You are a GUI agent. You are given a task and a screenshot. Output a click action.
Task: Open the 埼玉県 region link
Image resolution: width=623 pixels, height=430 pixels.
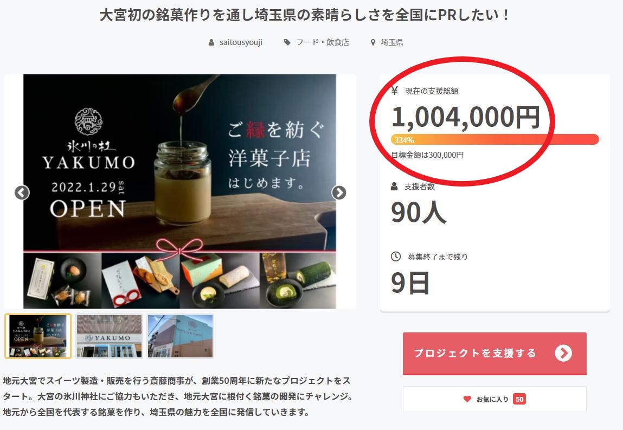(392, 42)
